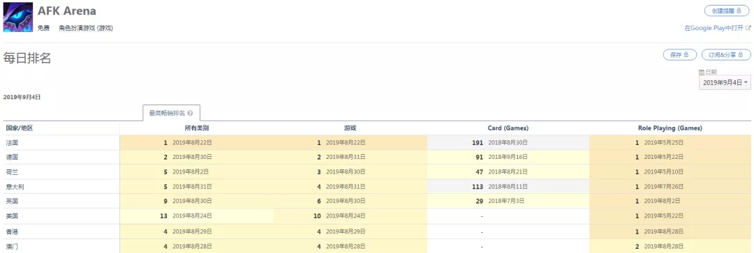Click the Card (Games) column header
Image resolution: width=754 pixels, height=253 pixels.
[508, 128]
